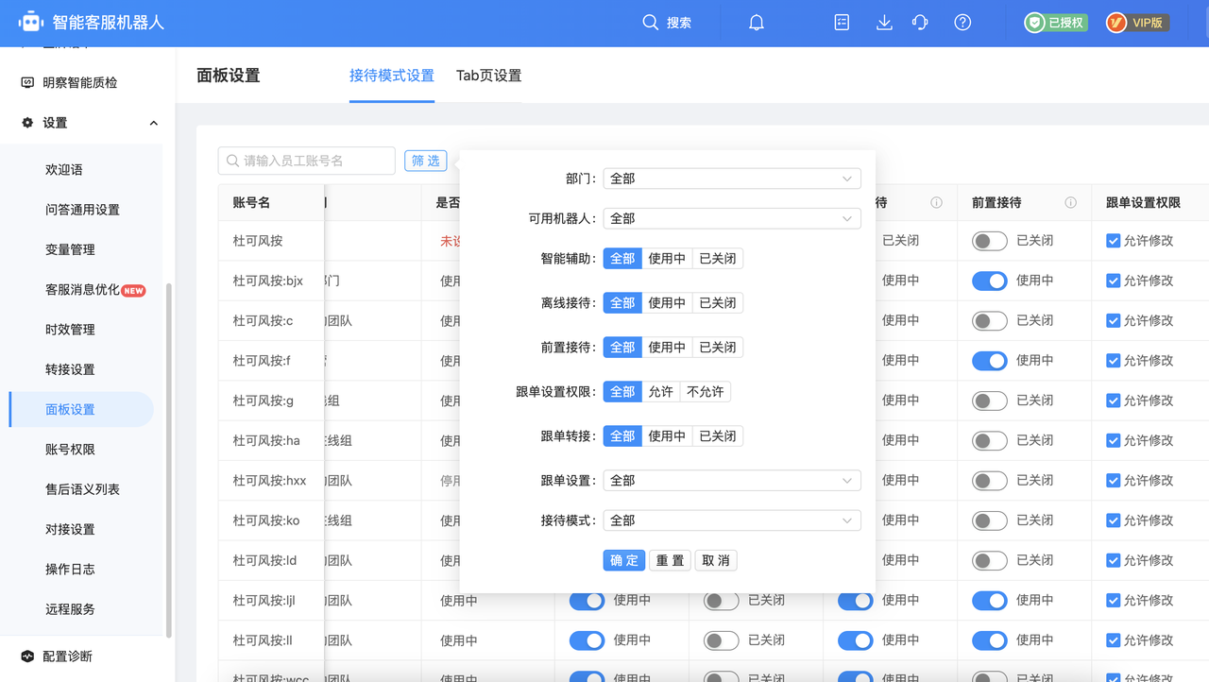Select 已关闭 for 离线接待 filter
Image resolution: width=1209 pixels, height=682 pixels.
coord(718,303)
